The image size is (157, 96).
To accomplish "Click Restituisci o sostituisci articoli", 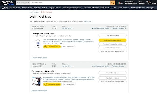I will pyautogui.click(x=112, y=44).
